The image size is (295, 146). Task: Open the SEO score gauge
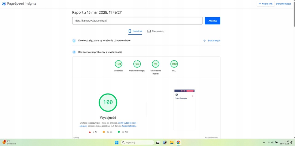coord(174,64)
